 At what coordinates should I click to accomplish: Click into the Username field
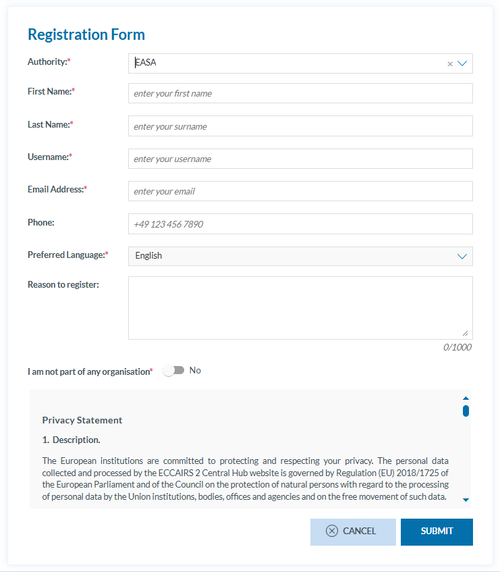[300, 159]
